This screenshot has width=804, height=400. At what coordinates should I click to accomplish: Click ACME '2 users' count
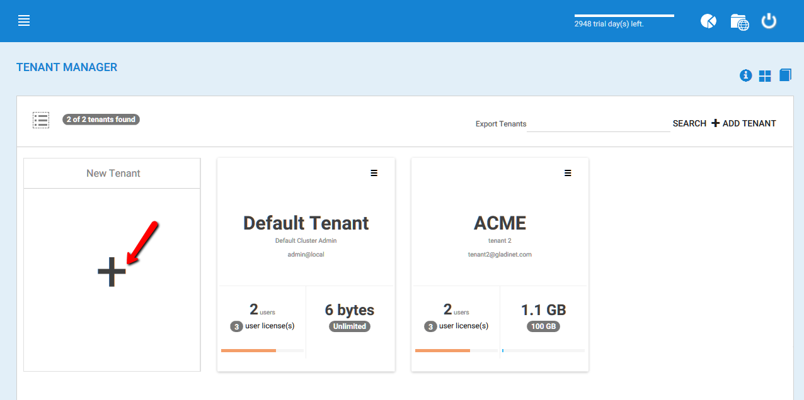(456, 309)
